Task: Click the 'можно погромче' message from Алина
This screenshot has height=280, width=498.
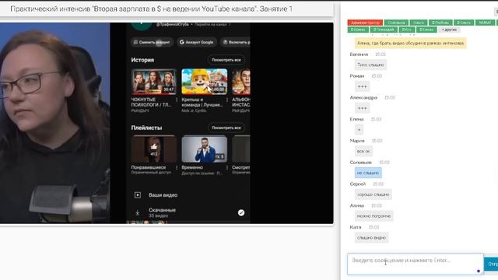Action: click(x=373, y=216)
